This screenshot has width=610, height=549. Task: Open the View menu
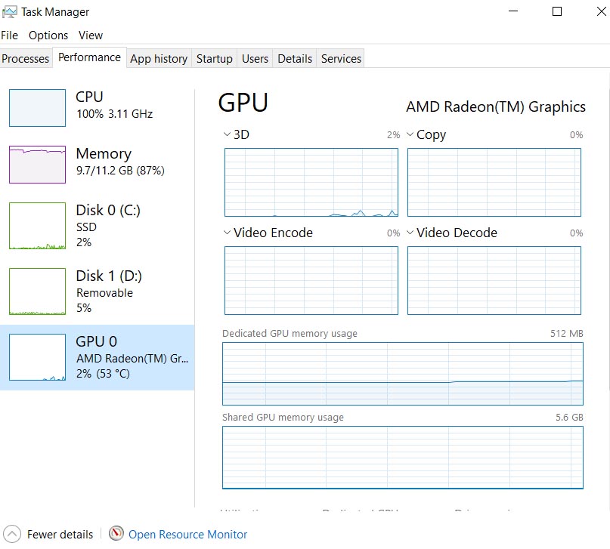[x=91, y=35]
